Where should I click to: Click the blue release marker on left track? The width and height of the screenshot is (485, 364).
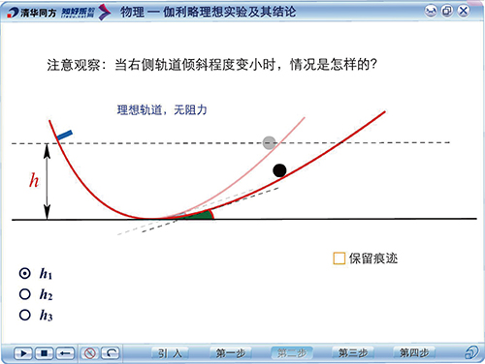coord(64,136)
